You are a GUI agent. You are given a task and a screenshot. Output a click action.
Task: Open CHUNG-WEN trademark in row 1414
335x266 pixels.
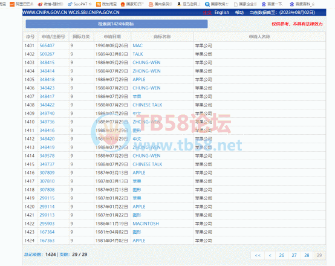coord(146,156)
